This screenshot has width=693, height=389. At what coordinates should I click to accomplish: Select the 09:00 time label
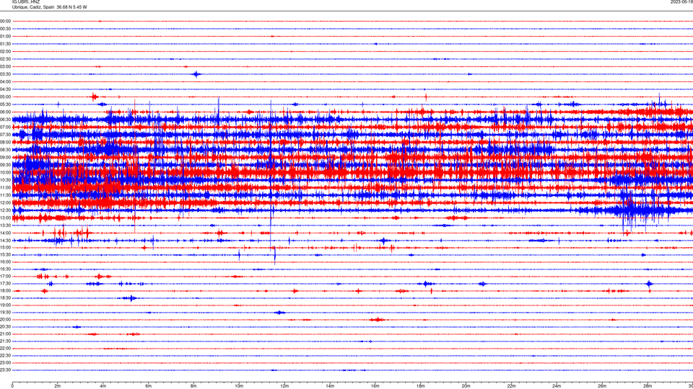(5, 158)
